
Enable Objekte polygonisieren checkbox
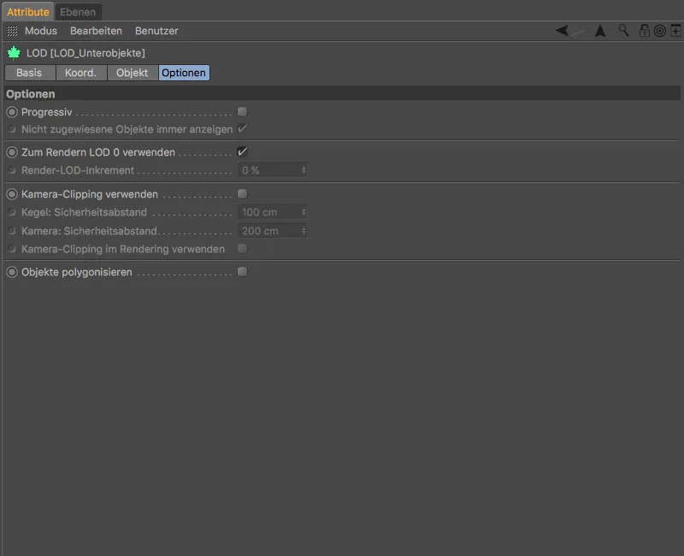243,271
